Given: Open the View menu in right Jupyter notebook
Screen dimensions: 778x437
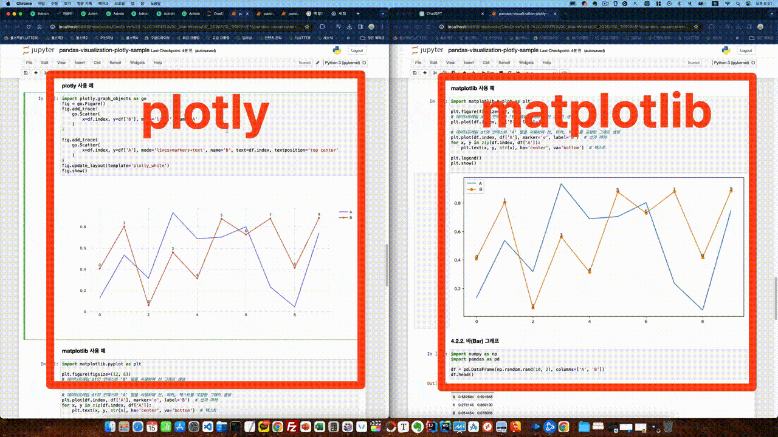Looking at the screenshot, I should [x=451, y=63].
